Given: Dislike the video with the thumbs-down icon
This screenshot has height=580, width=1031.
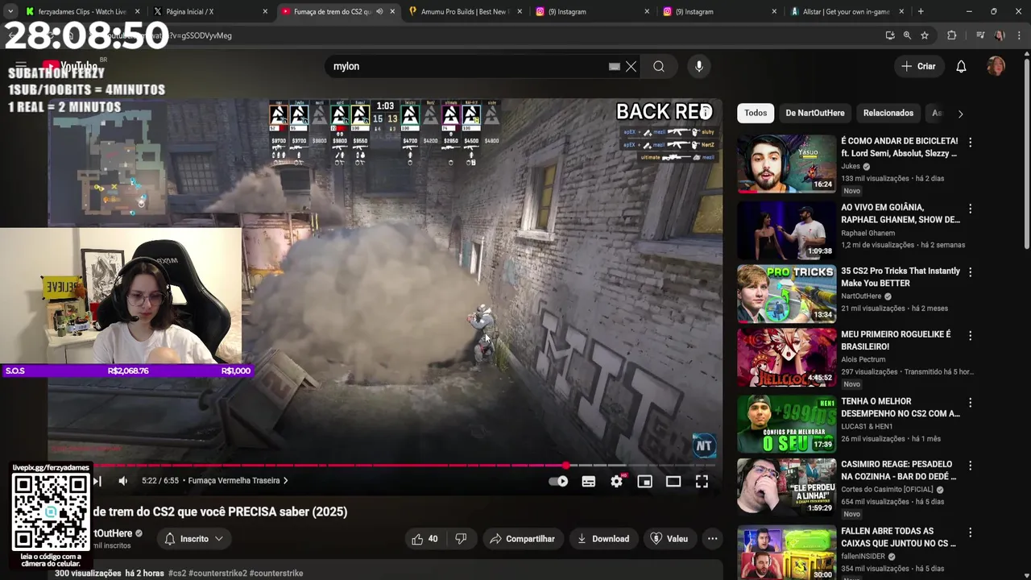Looking at the screenshot, I should point(461,539).
